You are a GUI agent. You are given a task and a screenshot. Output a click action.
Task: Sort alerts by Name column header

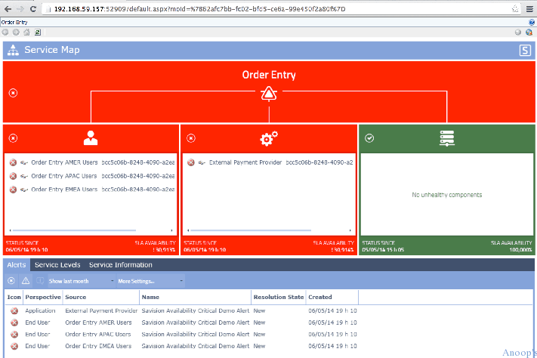coord(195,297)
